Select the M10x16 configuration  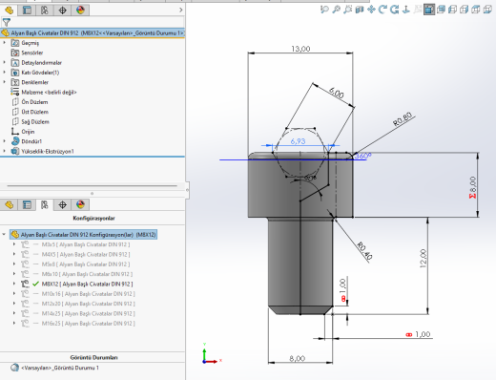pyautogui.click(x=89, y=294)
